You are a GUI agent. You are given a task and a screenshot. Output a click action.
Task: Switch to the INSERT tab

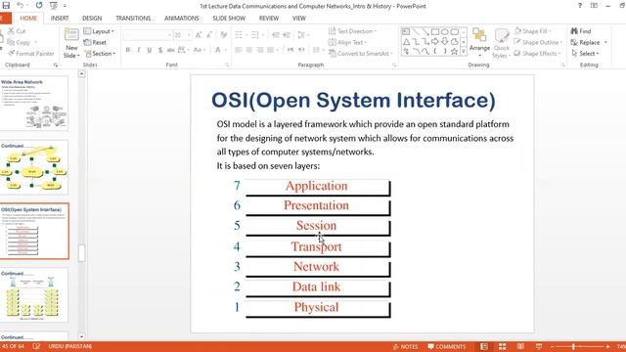(x=60, y=18)
